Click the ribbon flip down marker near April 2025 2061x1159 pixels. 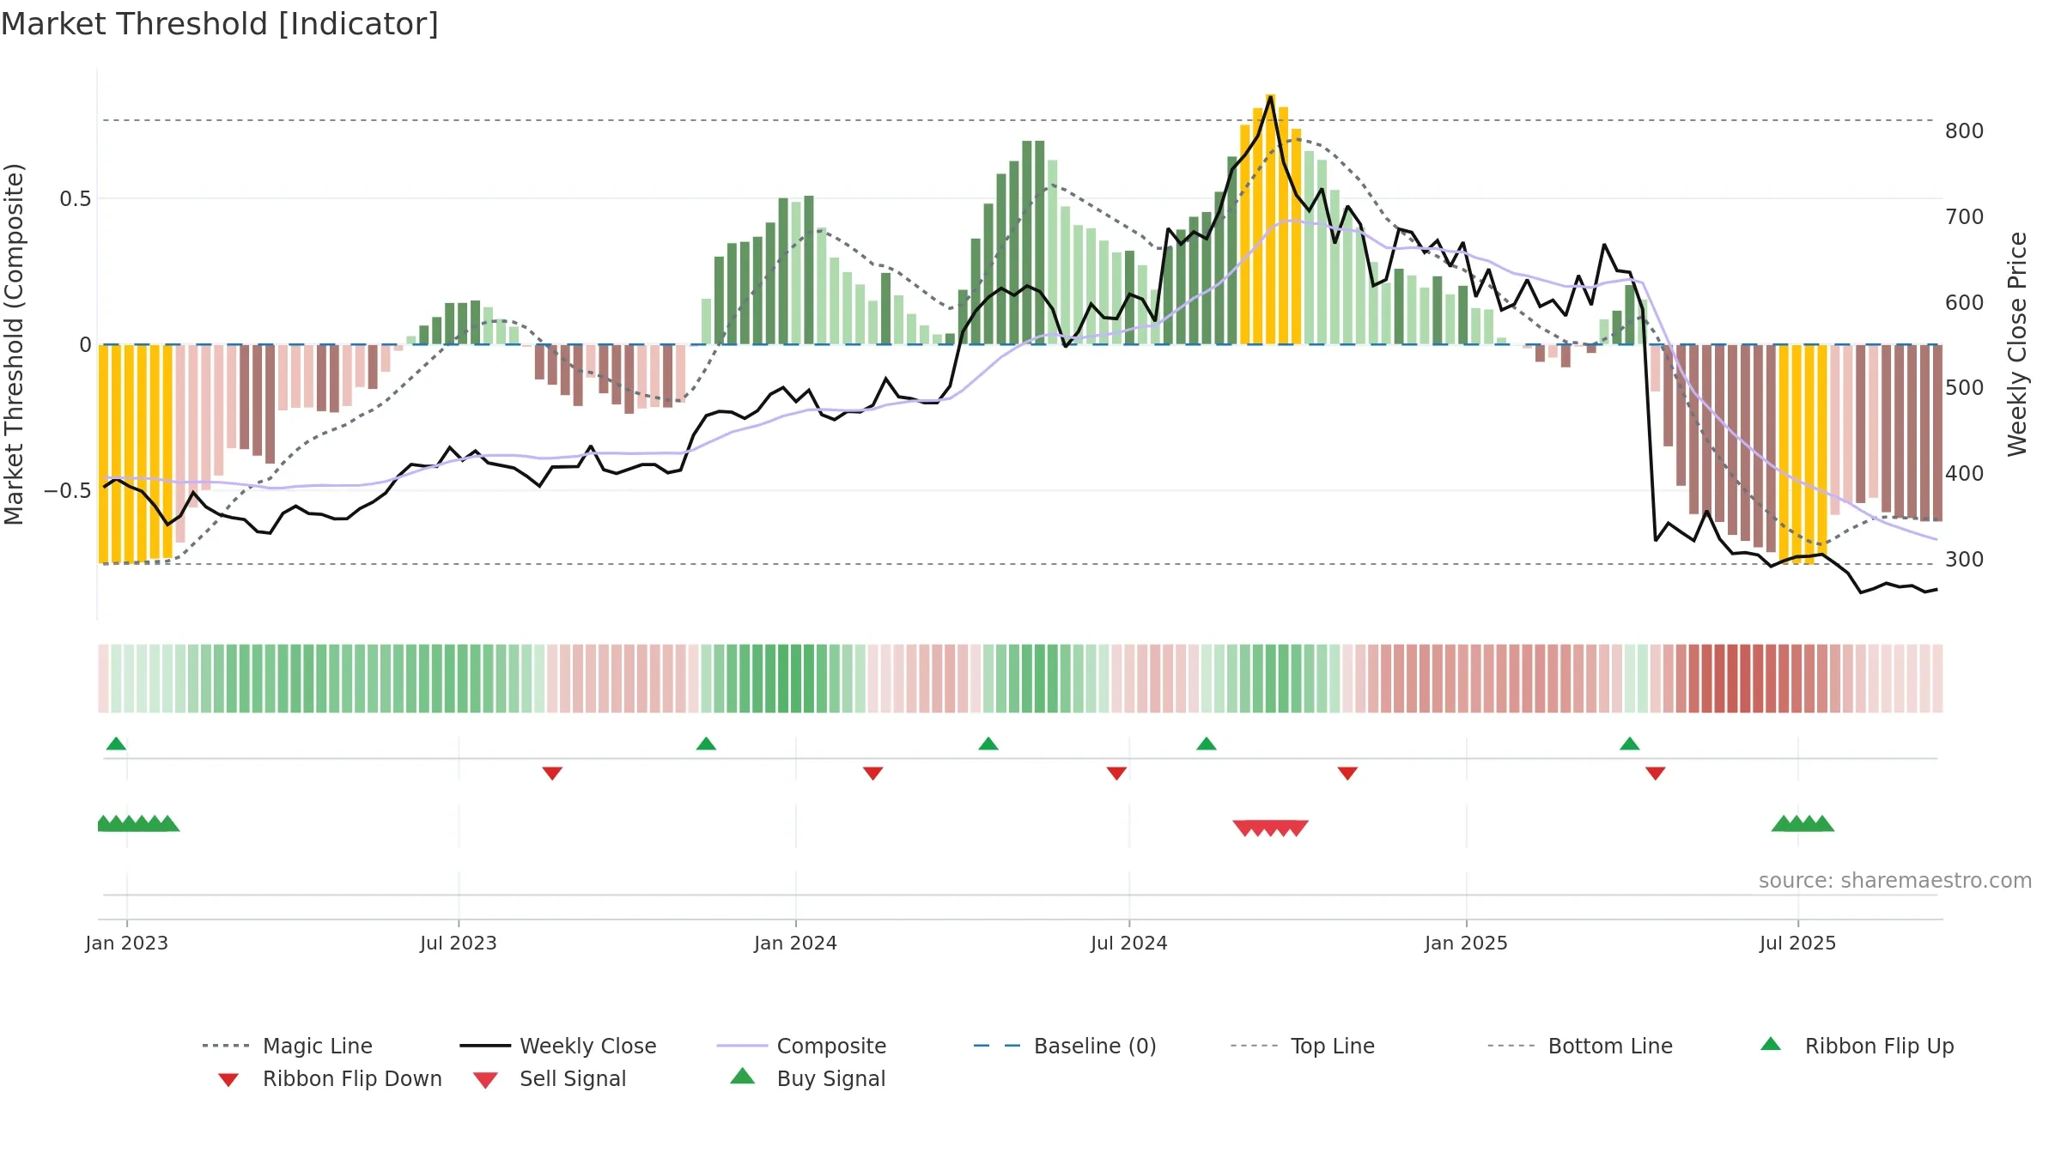point(1656,774)
